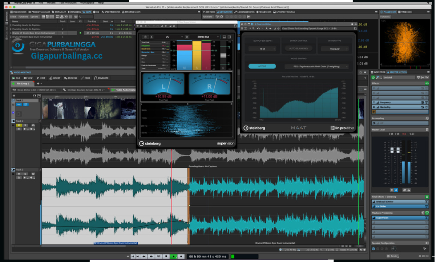Adjust the right master level fader
This screenshot has width=436, height=262.
[x=398, y=151]
